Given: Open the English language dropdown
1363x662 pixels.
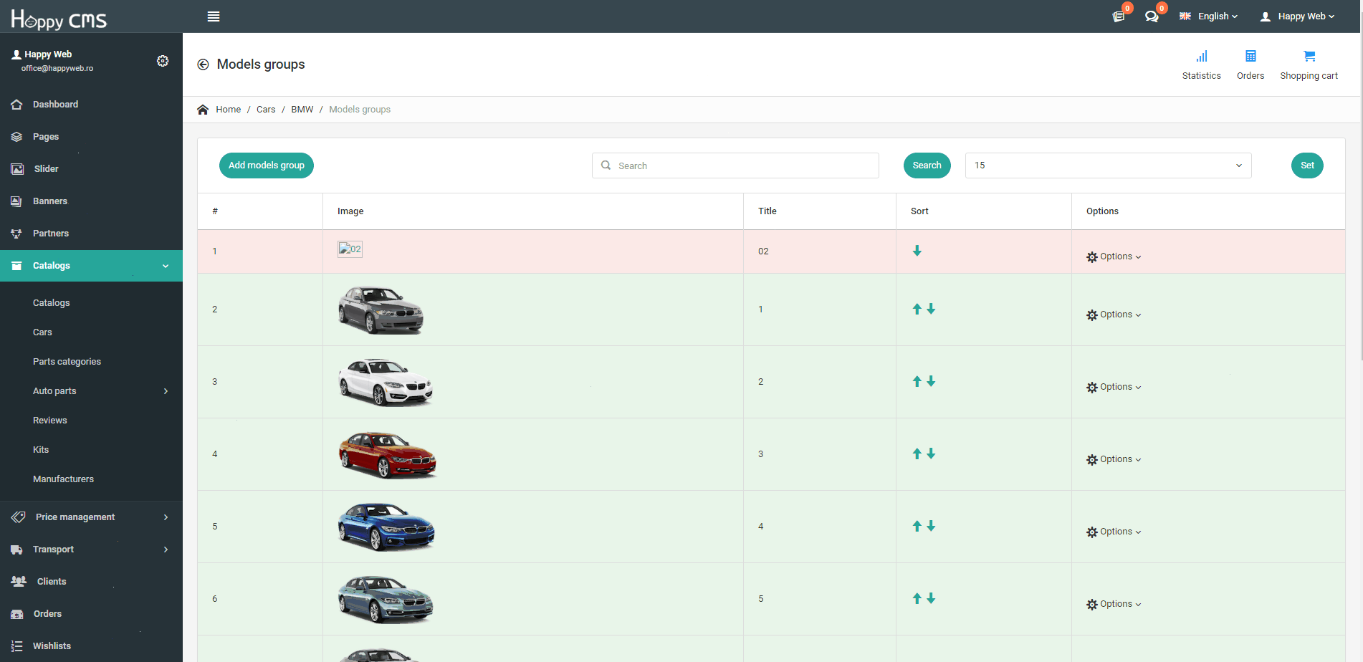Looking at the screenshot, I should point(1208,16).
